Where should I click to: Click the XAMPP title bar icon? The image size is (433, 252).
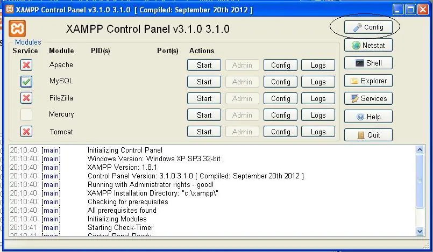point(10,9)
